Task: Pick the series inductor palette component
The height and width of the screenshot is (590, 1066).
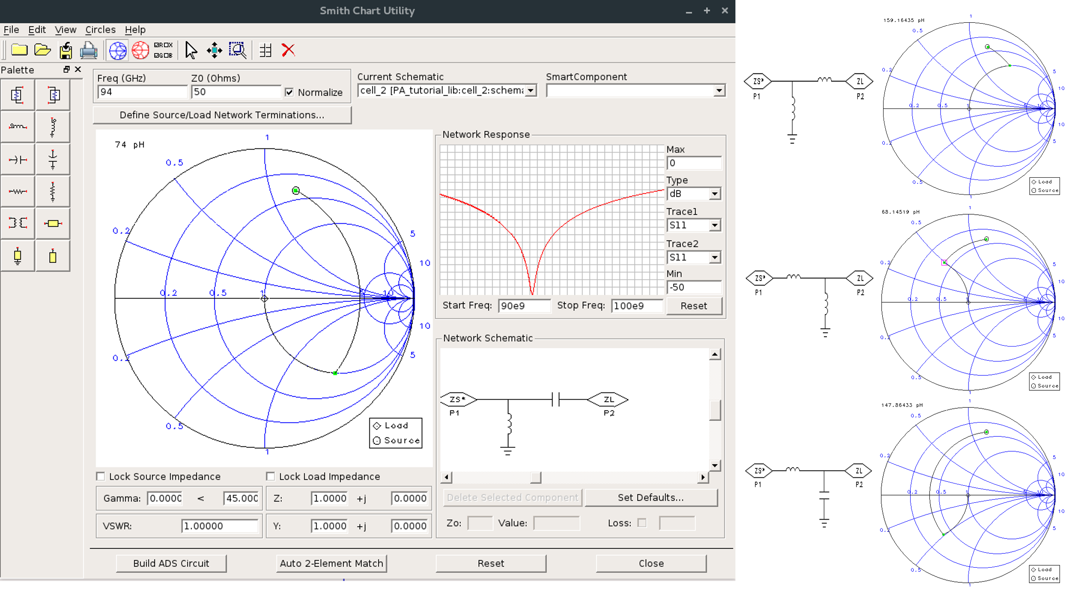Action: pyautogui.click(x=18, y=127)
